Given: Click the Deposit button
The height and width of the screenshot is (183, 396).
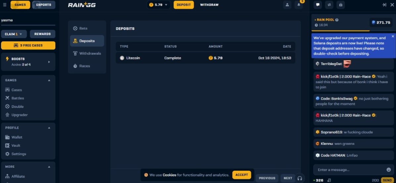Looking at the screenshot, I should click(x=184, y=5).
